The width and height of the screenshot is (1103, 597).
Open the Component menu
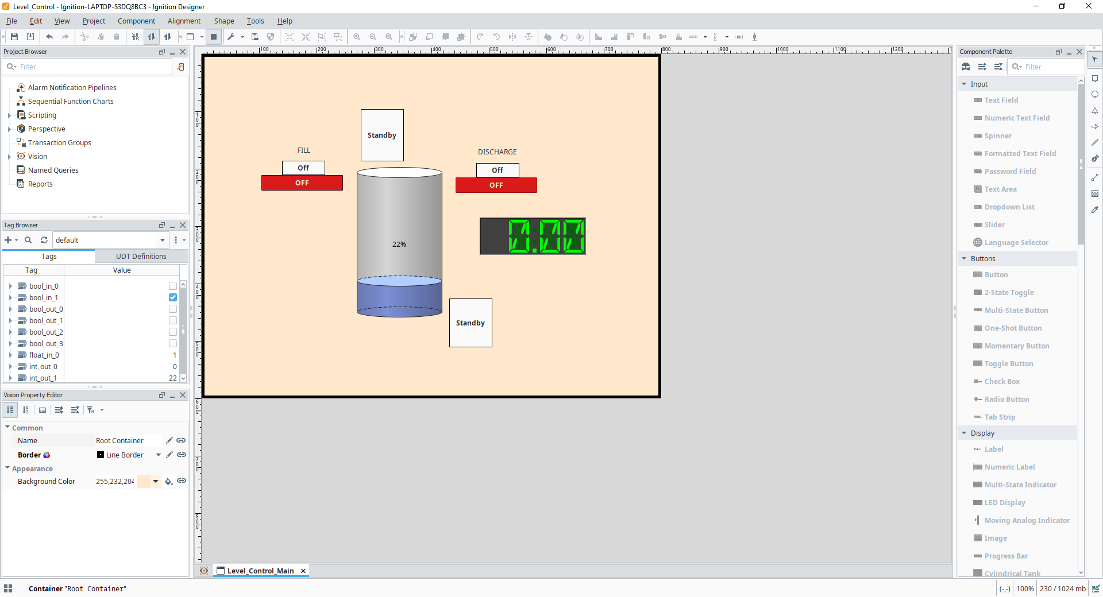(136, 21)
